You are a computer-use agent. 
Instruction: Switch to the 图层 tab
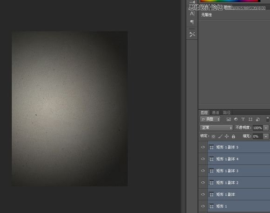204,113
